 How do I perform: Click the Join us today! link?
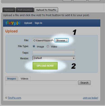pyautogui.click(x=91, y=98)
